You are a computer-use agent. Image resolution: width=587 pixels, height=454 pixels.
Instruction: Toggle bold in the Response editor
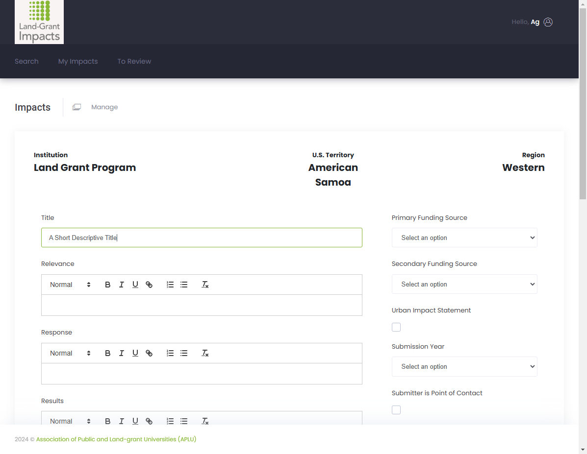tap(108, 353)
